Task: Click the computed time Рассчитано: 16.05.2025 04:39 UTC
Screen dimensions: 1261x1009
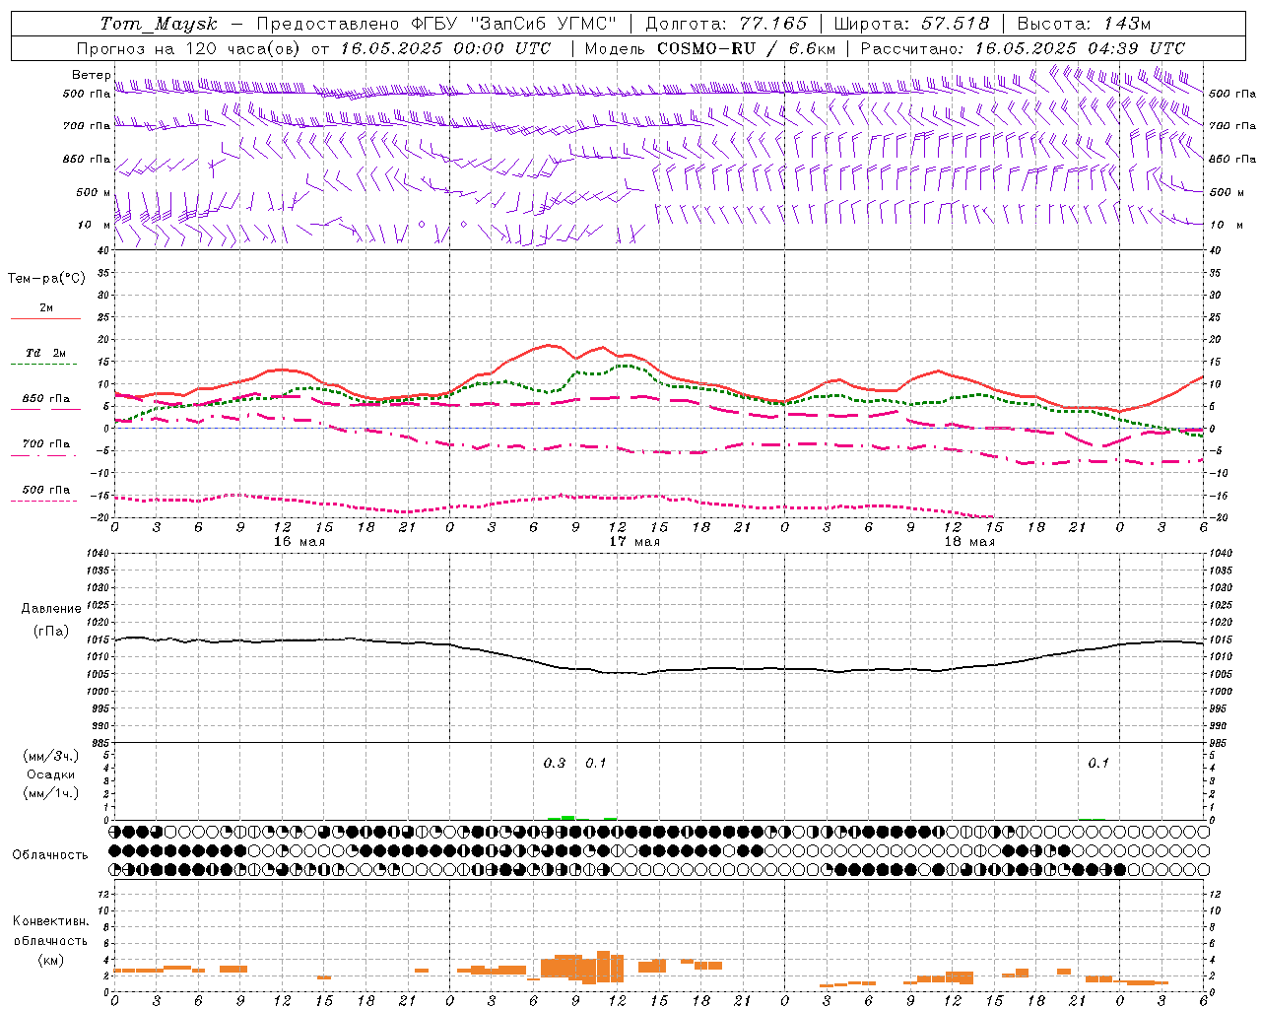Action: pos(1023,48)
